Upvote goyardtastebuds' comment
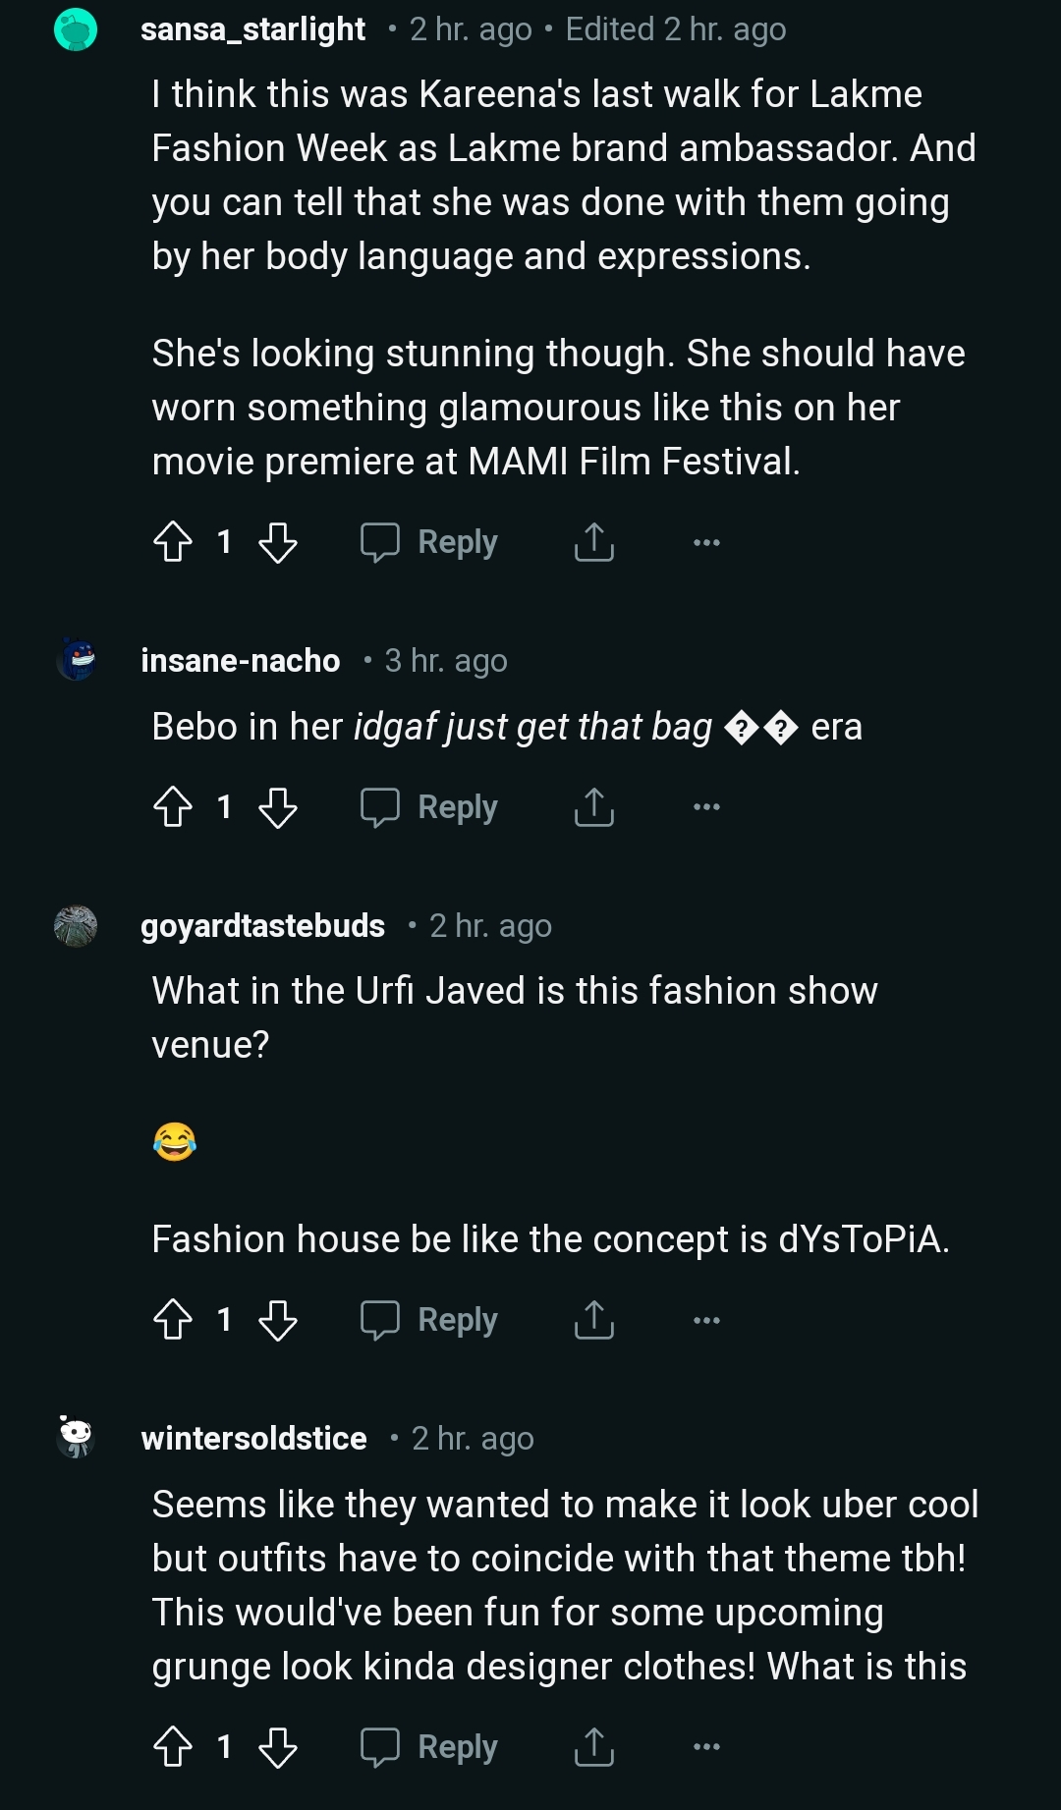Screen dimensions: 1061x1810 point(173,1320)
